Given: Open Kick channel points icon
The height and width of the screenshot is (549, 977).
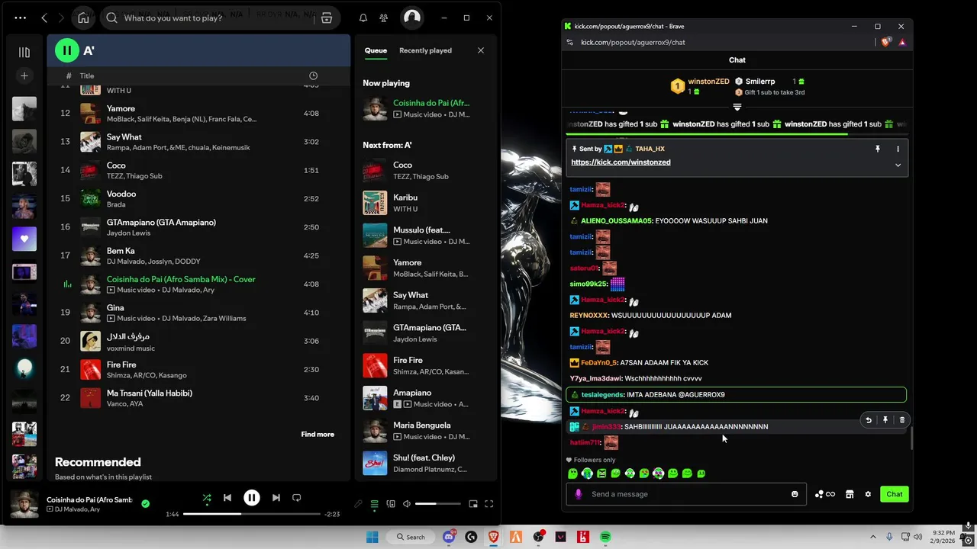Looking at the screenshot, I should click(x=824, y=494).
